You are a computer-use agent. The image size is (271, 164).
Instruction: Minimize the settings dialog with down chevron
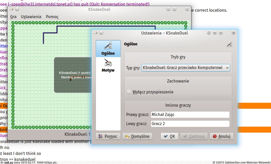(215, 33)
